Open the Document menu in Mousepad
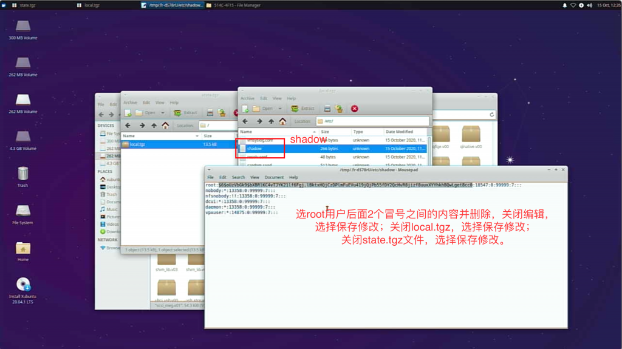This screenshot has width=622, height=349. pyautogui.click(x=274, y=177)
